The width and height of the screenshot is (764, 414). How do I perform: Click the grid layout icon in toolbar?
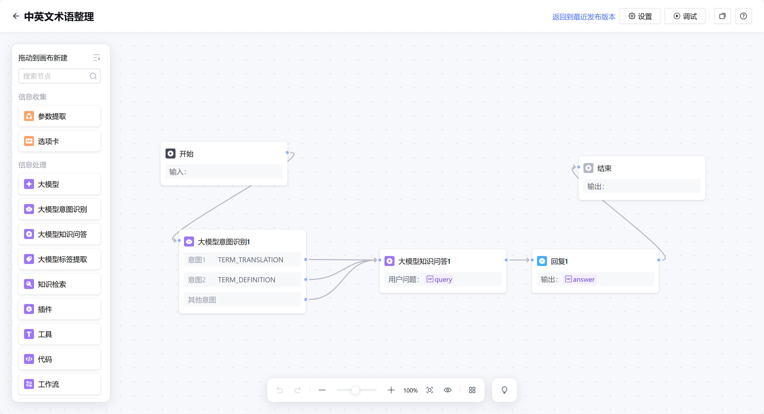tap(472, 390)
